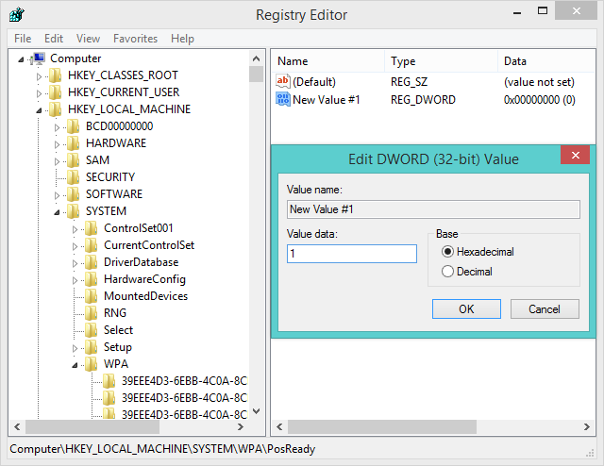Click the HKEY_CLASSES_ROOT folder icon
The width and height of the screenshot is (604, 466).
(x=56, y=75)
